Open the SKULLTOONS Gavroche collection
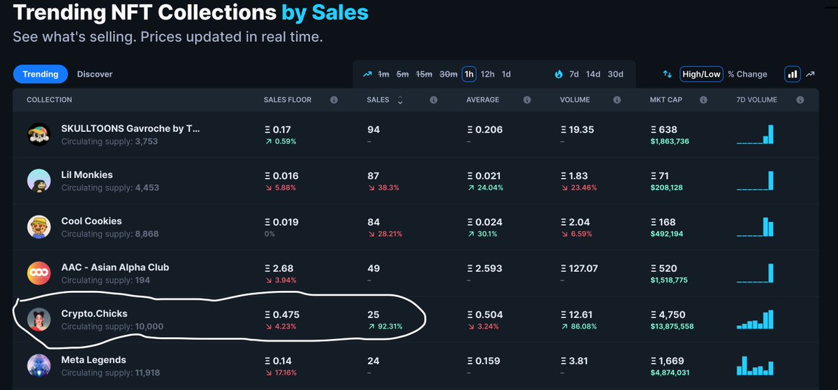This screenshot has width=838, height=390. tap(131, 129)
